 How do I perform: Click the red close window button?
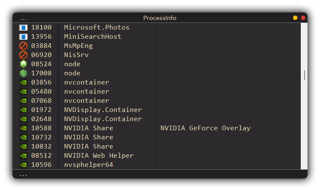(303, 18)
